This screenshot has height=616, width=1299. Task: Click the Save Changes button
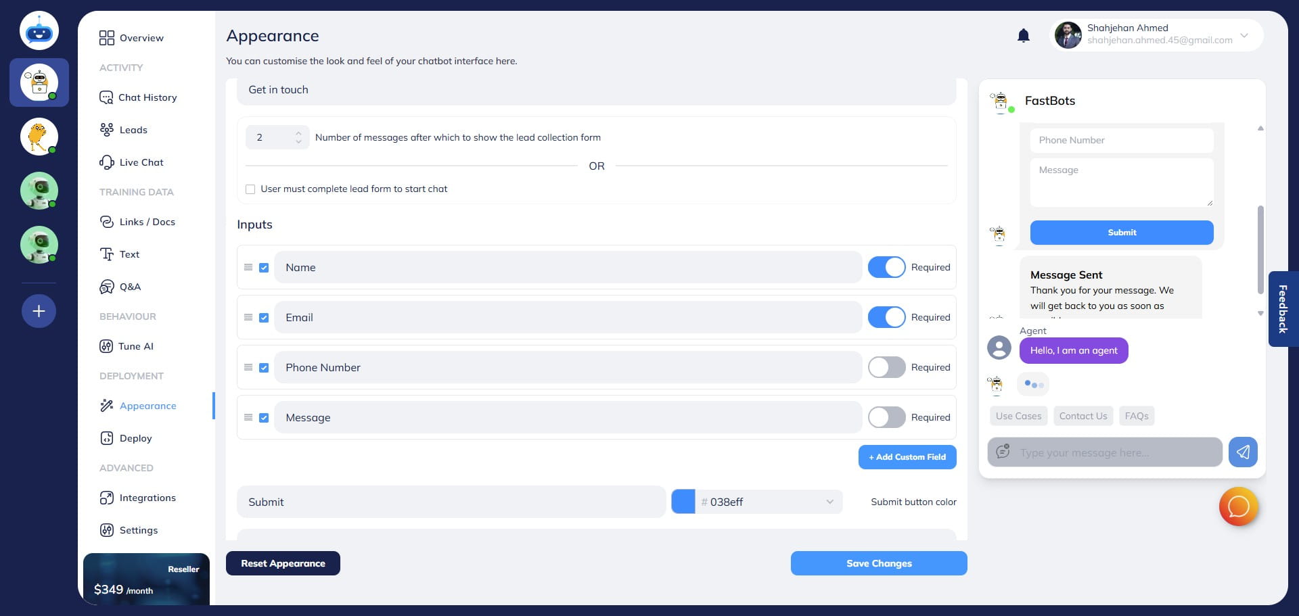(879, 563)
